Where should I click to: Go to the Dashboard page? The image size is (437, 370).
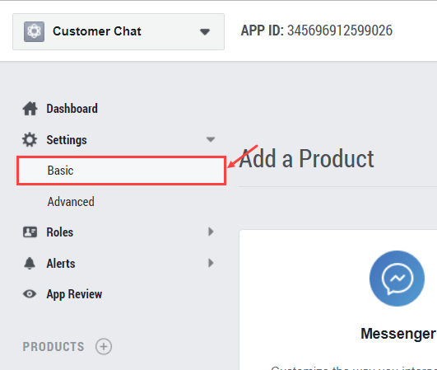pos(72,109)
